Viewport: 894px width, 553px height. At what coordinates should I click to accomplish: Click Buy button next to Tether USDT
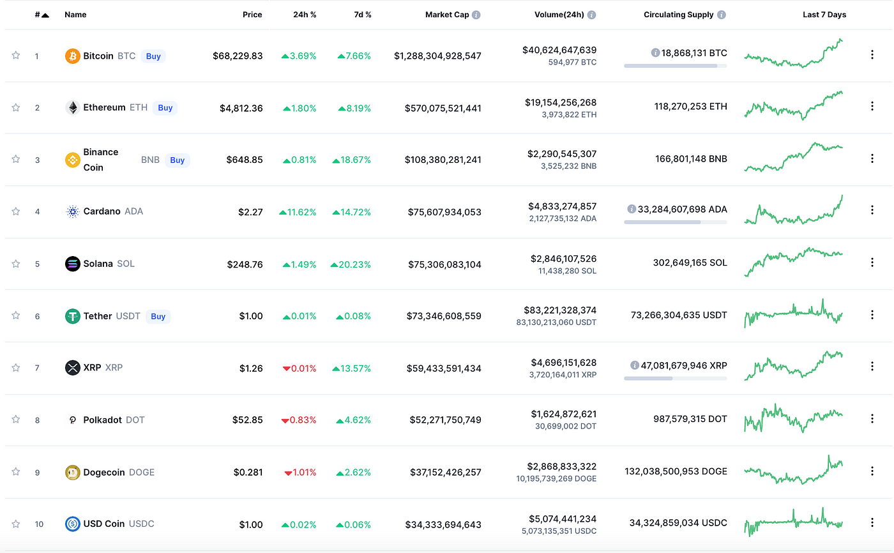pyautogui.click(x=158, y=316)
